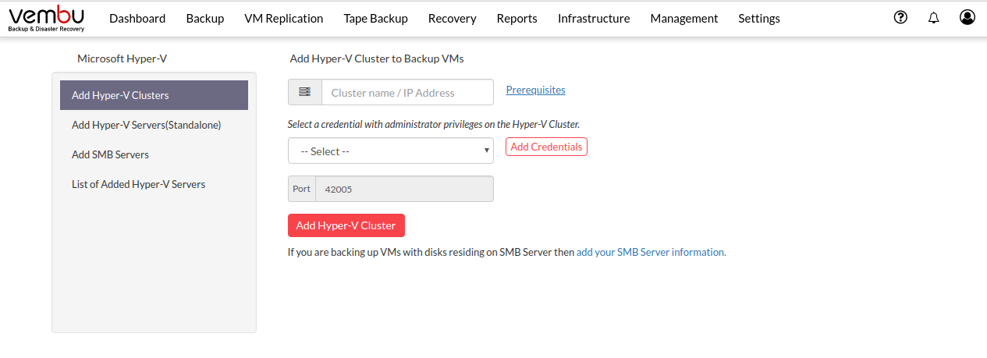Image resolution: width=987 pixels, height=358 pixels.
Task: Open the user account profile icon
Action: pos(967,17)
